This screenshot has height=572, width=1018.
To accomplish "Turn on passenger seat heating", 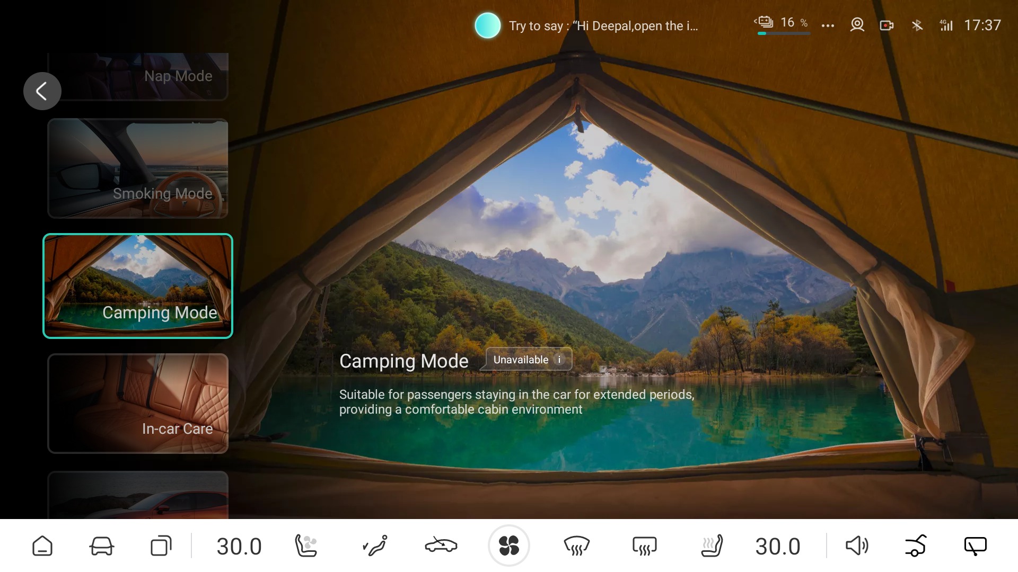I will click(x=712, y=546).
